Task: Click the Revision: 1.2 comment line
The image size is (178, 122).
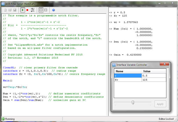Action: [x=31, y=58]
